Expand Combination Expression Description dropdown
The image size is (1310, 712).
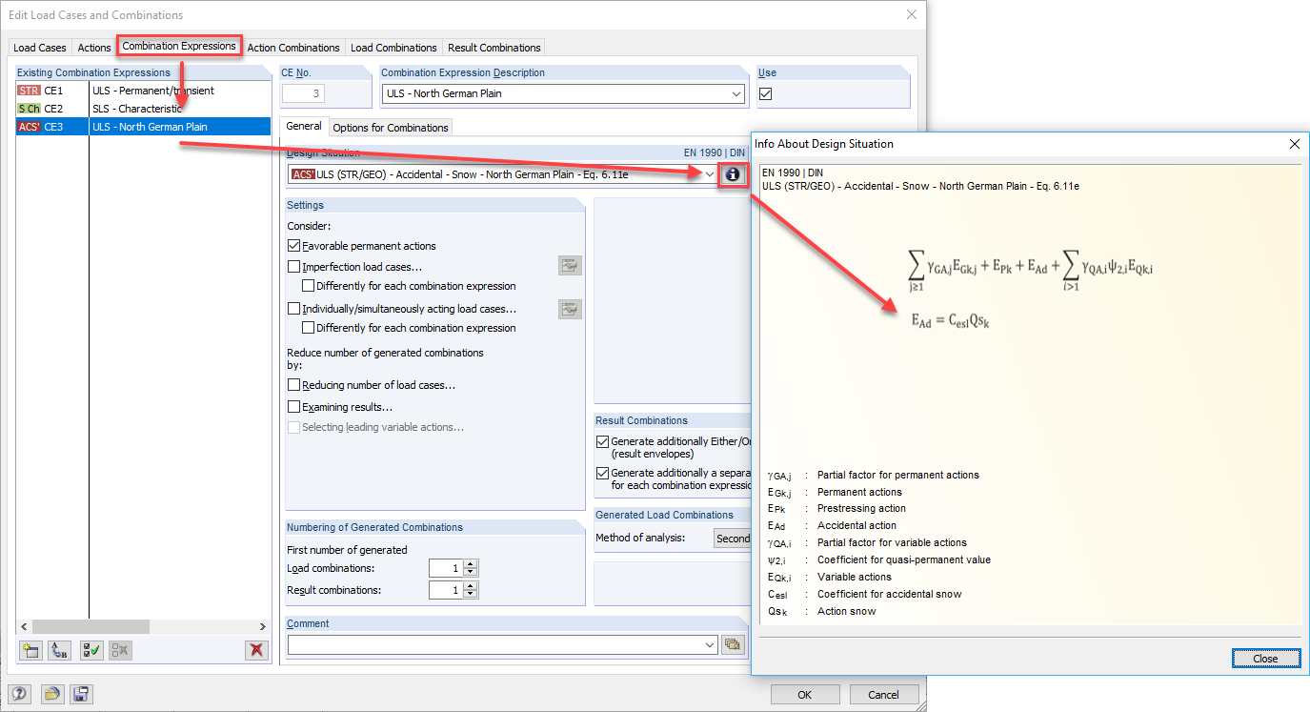pyautogui.click(x=736, y=93)
